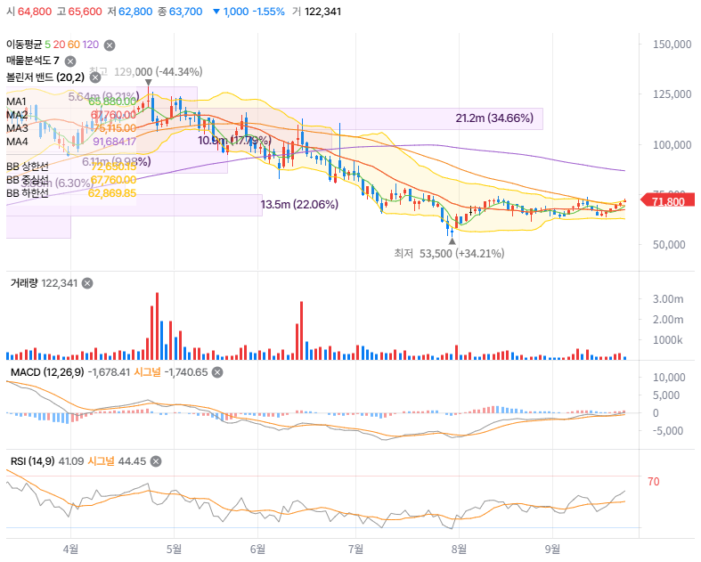Click the 150,000 price axis label

coord(672,44)
